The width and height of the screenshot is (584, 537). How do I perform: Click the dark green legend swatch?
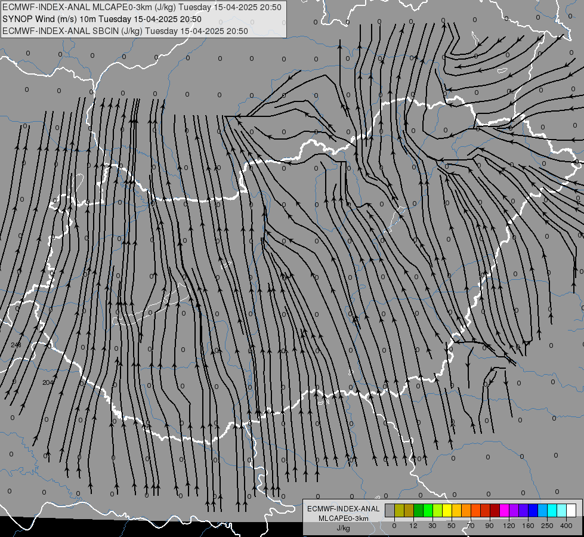pos(418,510)
